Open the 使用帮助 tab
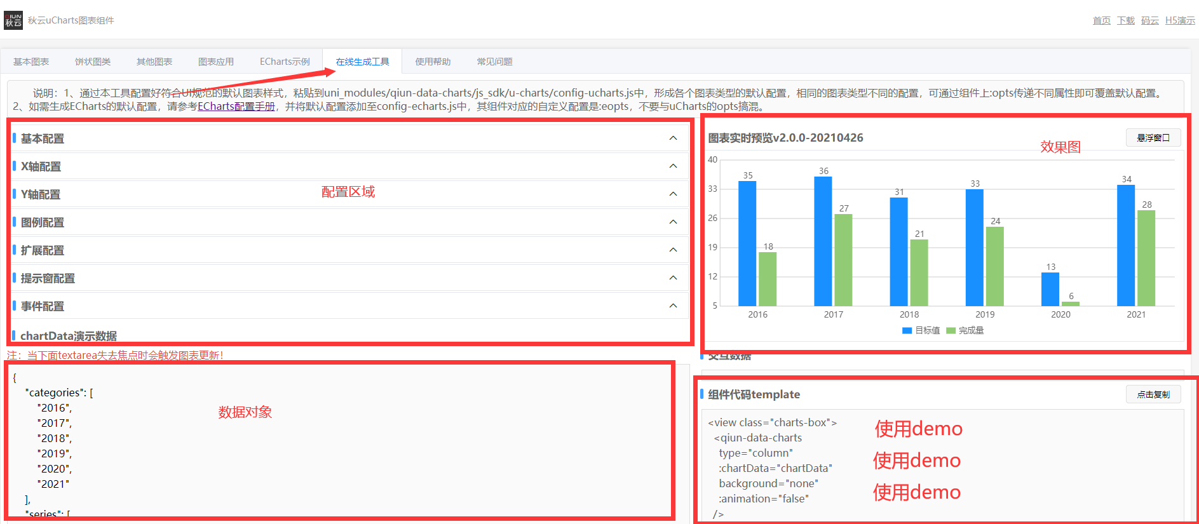This screenshot has height=524, width=1199. [x=433, y=62]
